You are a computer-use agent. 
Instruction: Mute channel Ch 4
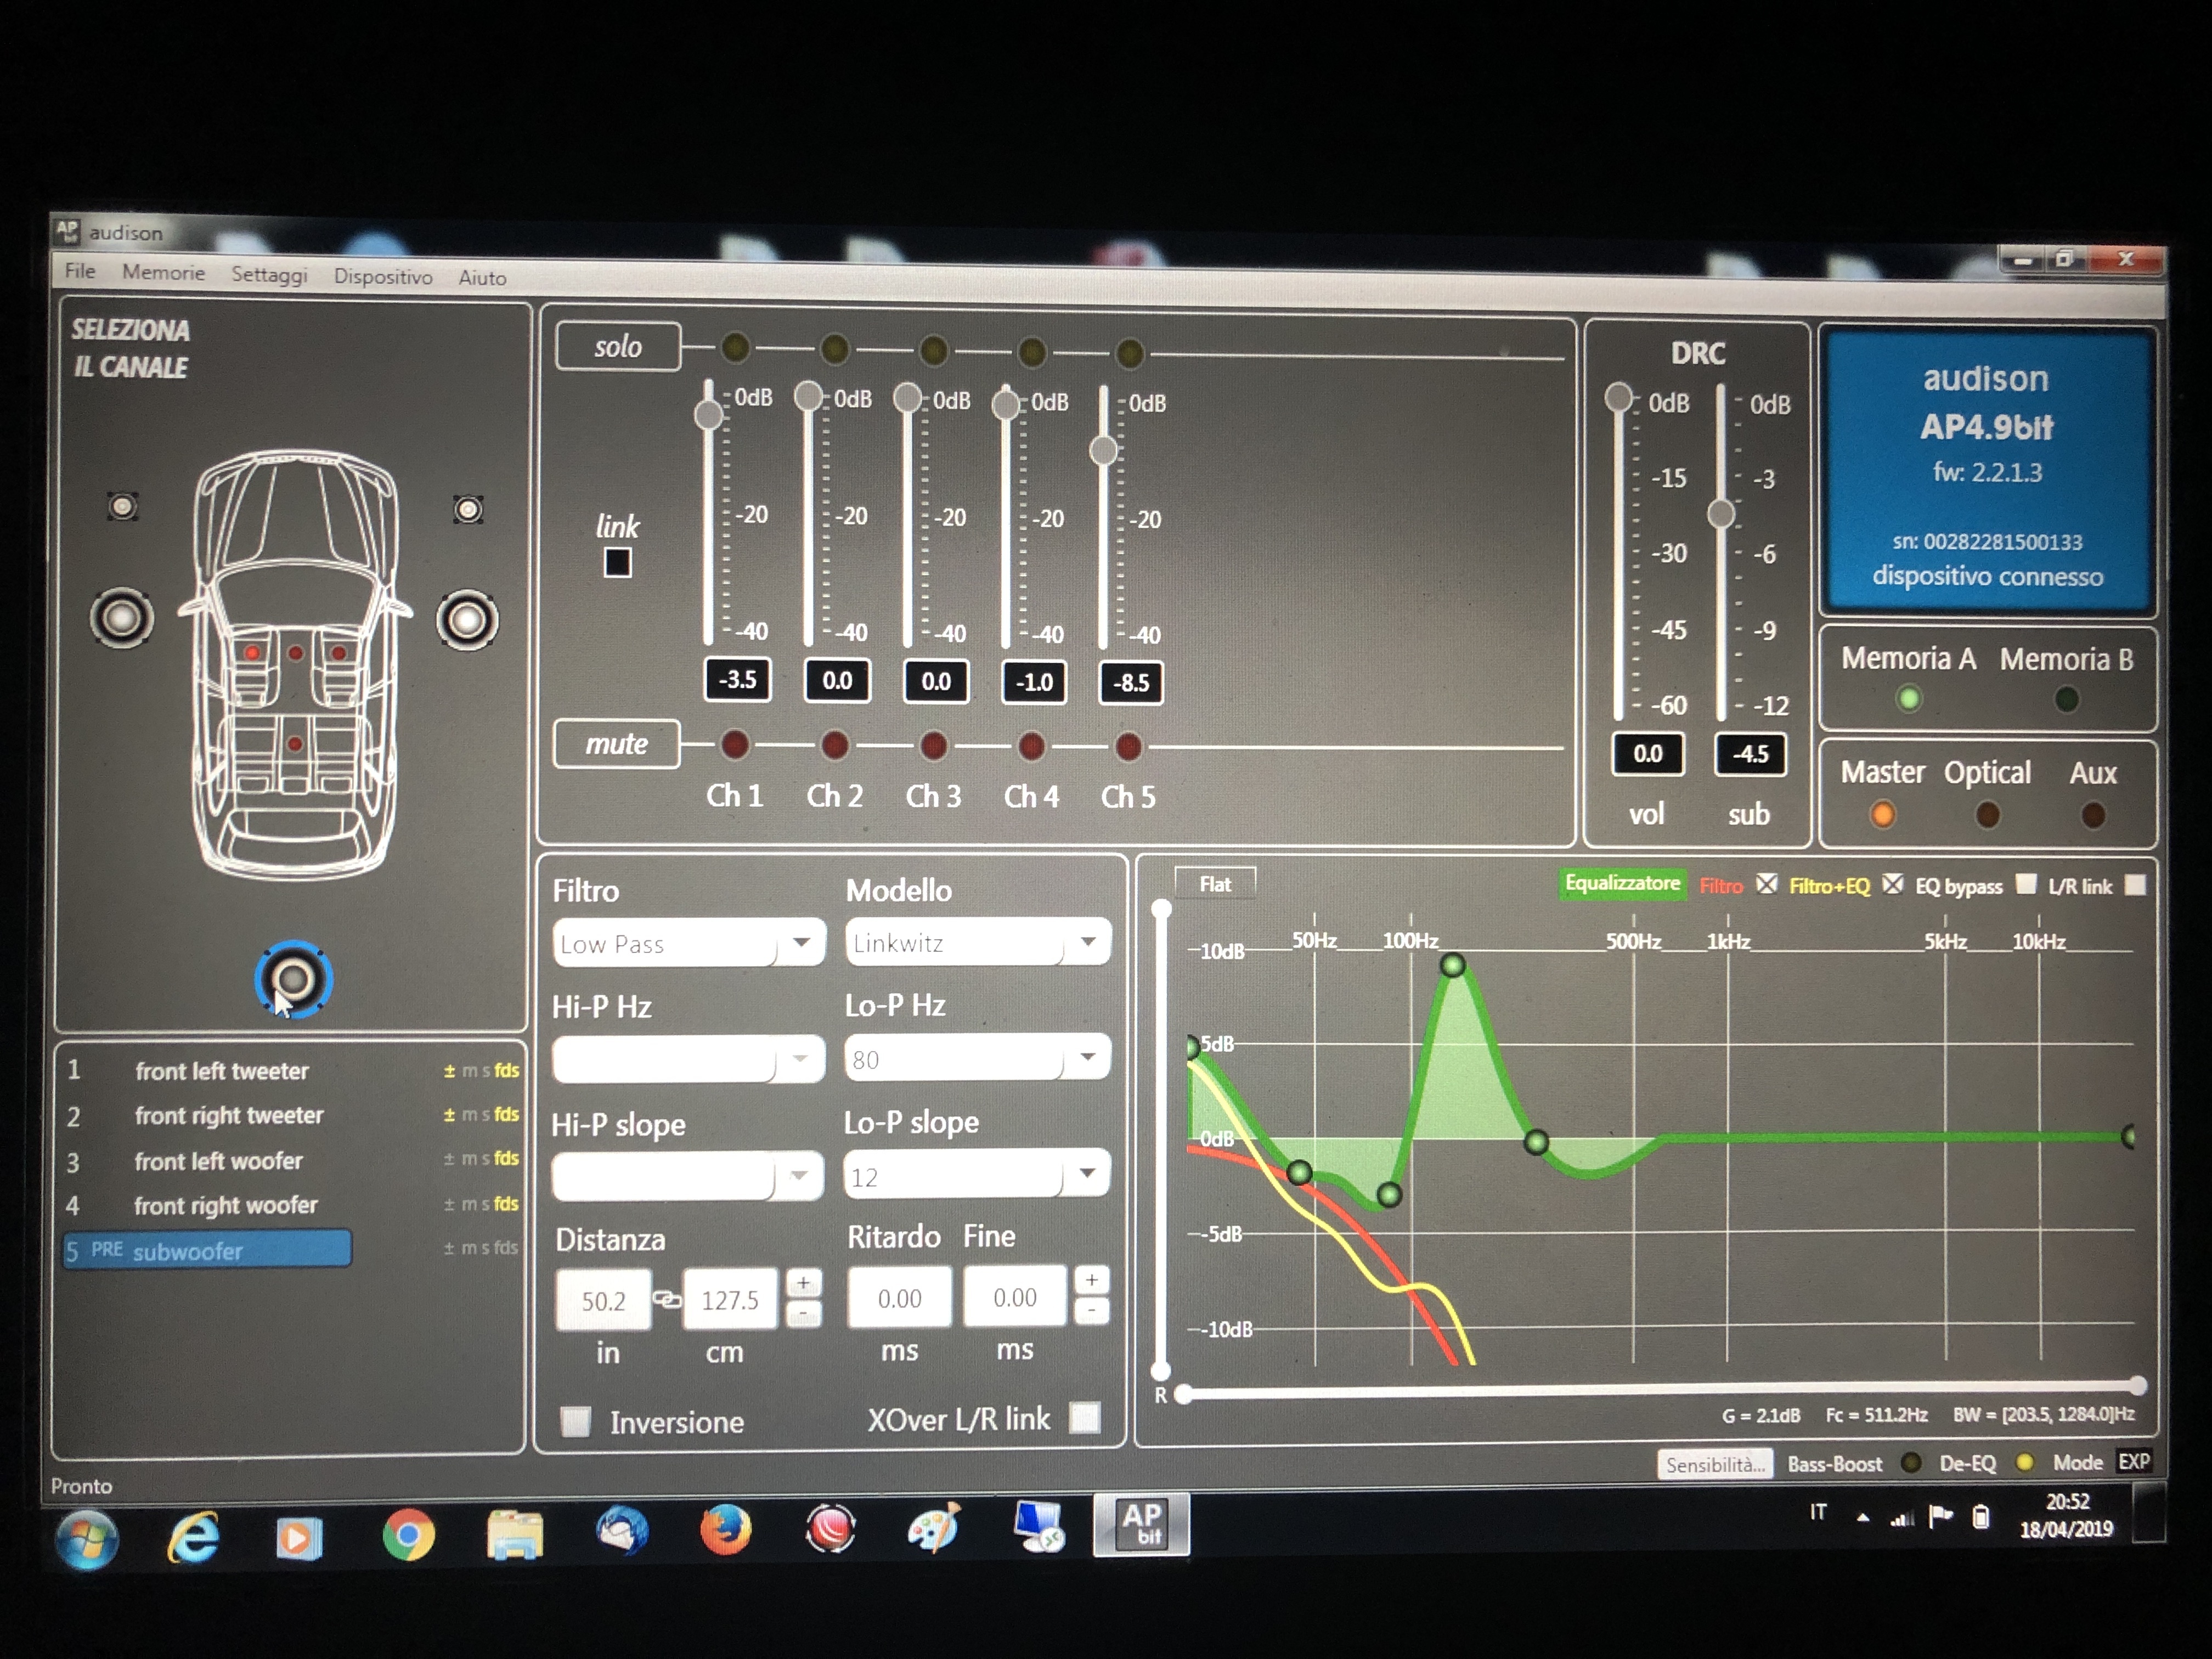[1031, 746]
